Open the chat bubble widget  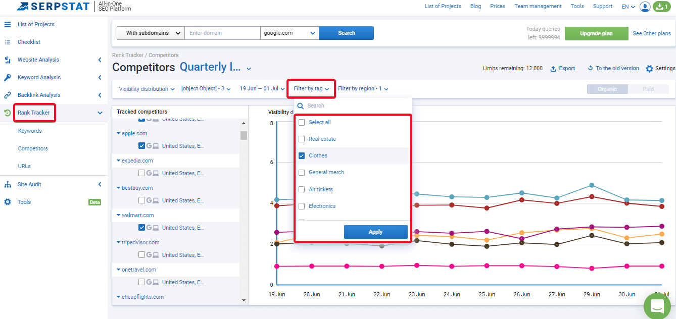pos(657,306)
